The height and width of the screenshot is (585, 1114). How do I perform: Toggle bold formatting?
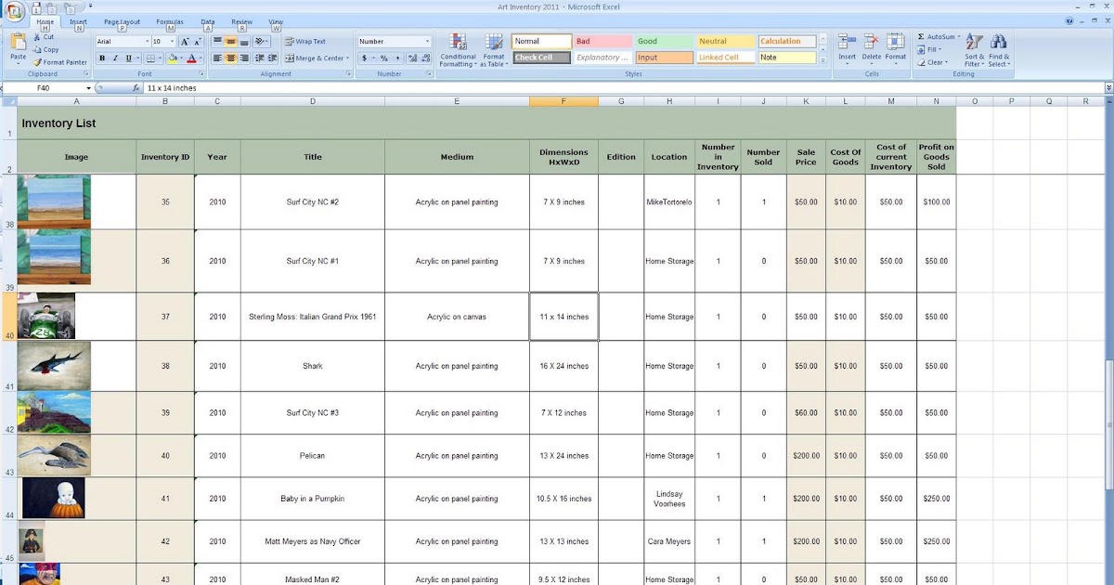point(101,58)
